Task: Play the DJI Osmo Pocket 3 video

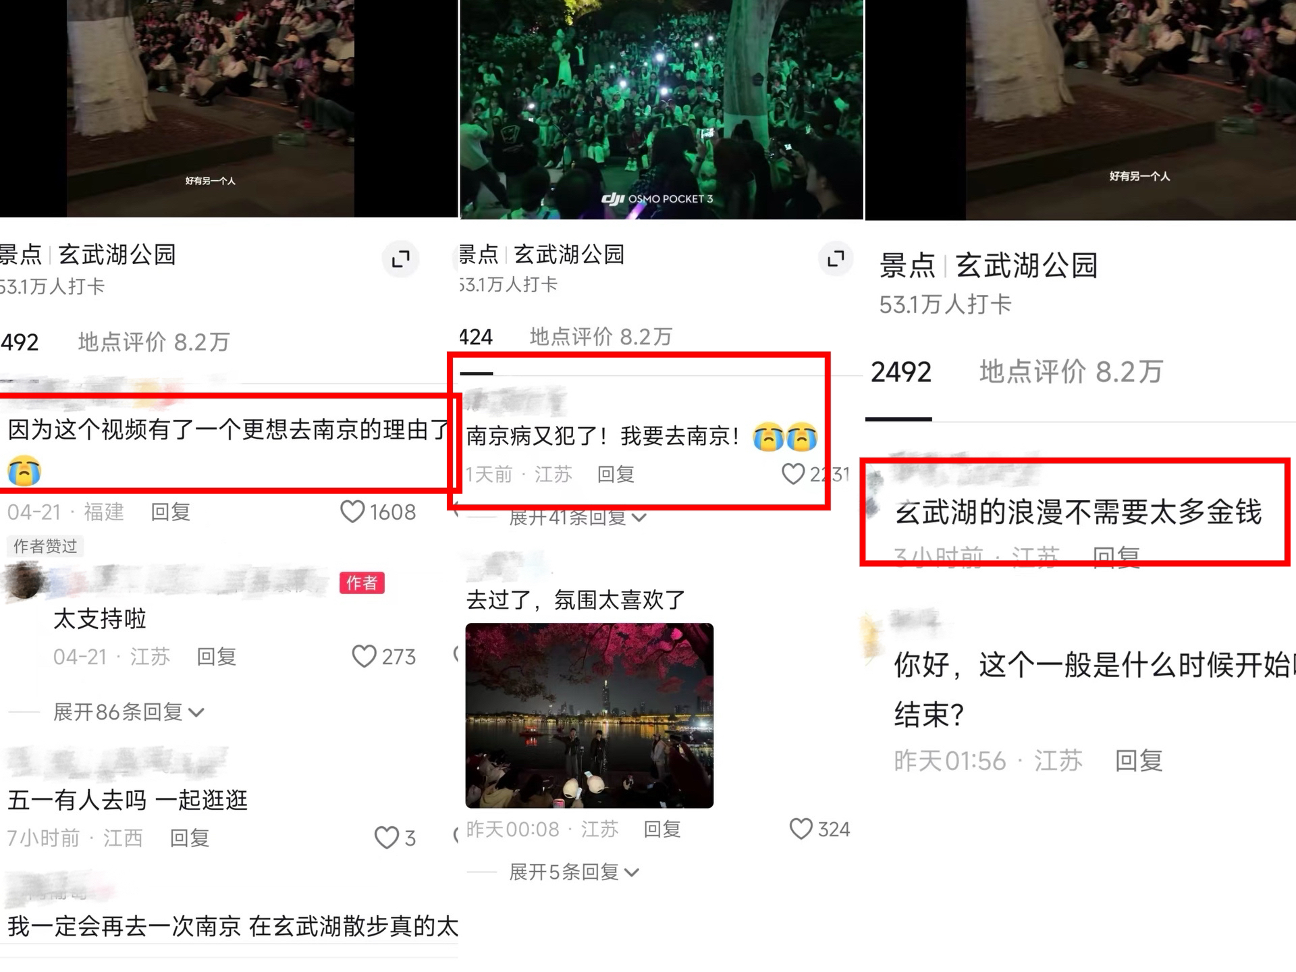Action: (x=661, y=109)
